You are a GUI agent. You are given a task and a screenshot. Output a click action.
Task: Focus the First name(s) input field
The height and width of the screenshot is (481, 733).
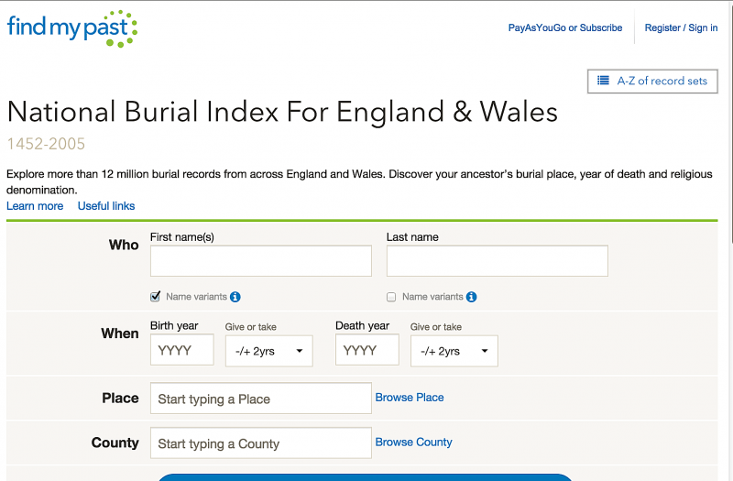coord(261,261)
